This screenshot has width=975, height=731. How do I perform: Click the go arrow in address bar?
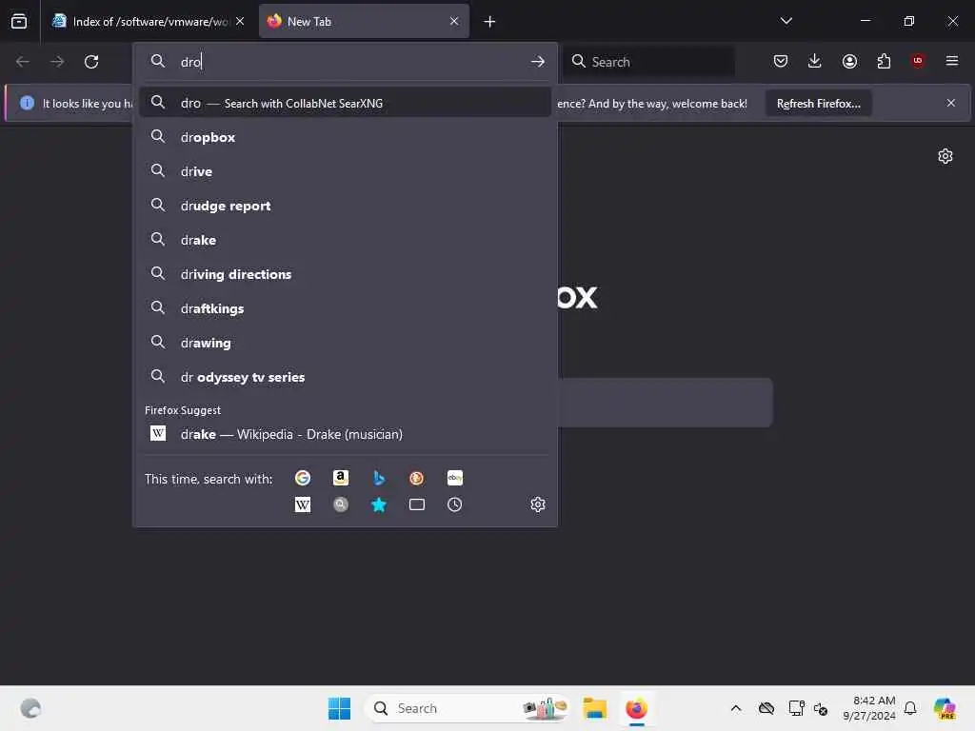538,62
